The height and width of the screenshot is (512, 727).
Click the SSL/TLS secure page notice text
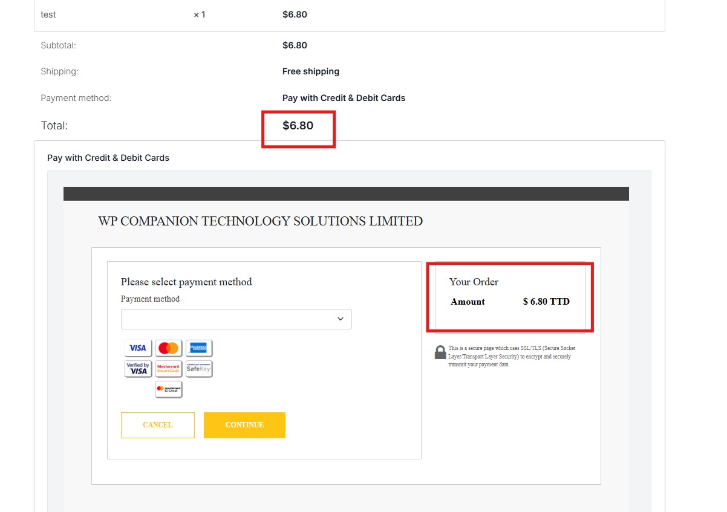click(x=511, y=357)
